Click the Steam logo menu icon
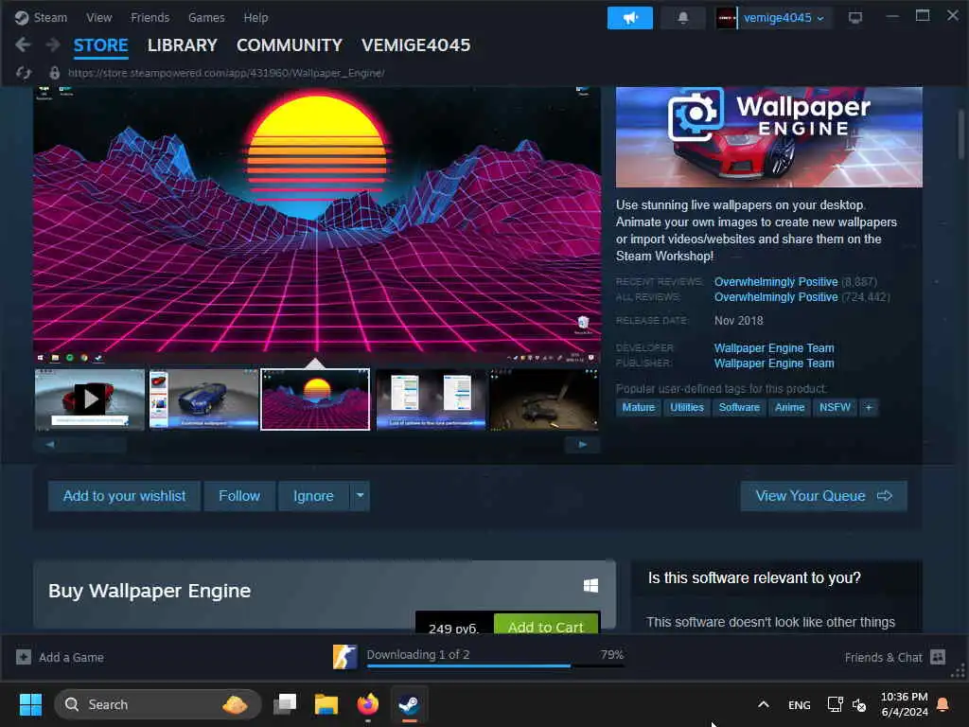This screenshot has width=969, height=727. pyautogui.click(x=22, y=17)
